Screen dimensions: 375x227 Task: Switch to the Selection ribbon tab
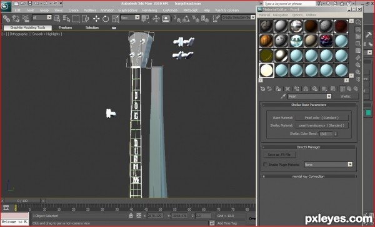92,27
